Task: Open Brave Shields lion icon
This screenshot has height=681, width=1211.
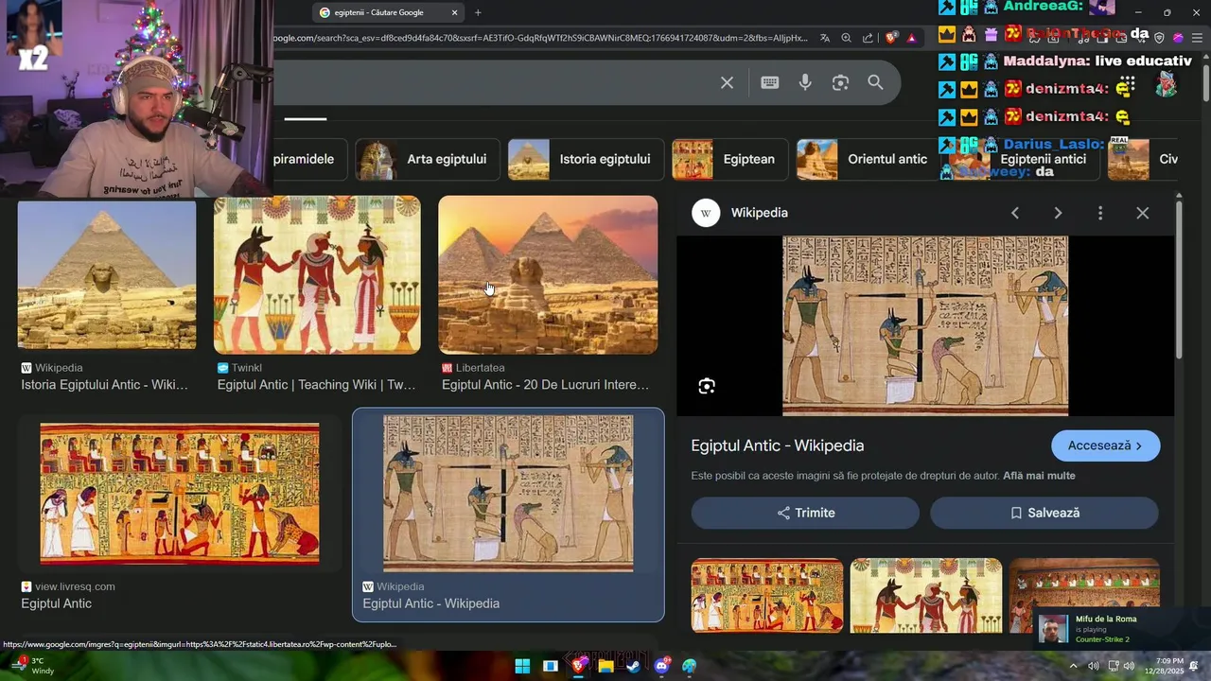Action: pyautogui.click(x=891, y=38)
